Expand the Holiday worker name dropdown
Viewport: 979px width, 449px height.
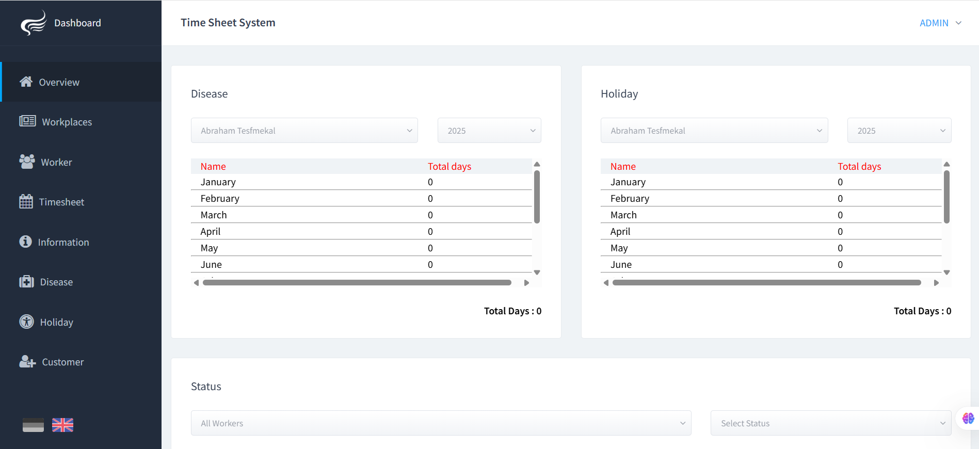[714, 131]
